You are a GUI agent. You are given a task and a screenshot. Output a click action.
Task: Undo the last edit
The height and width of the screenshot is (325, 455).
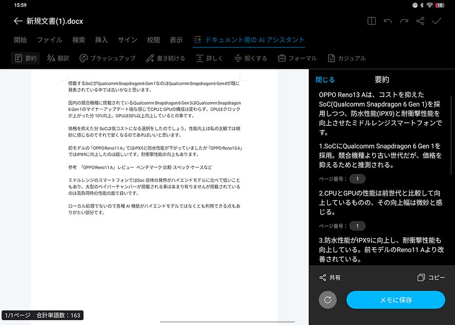(x=387, y=21)
